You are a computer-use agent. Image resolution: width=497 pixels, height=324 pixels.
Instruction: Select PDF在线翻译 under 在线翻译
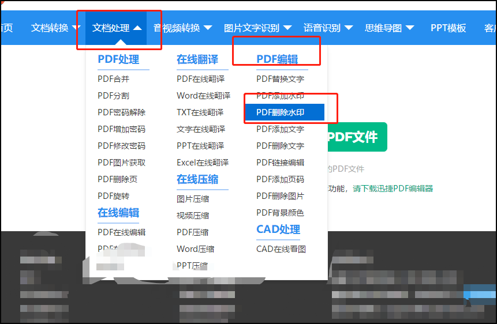click(200, 79)
